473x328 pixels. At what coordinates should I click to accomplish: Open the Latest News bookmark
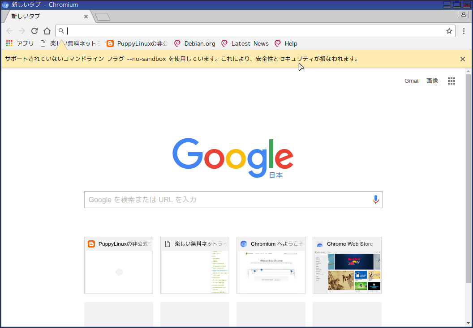(x=245, y=43)
